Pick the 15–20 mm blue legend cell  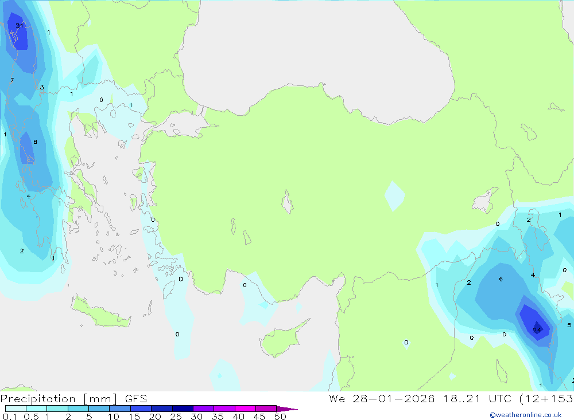pyautogui.click(x=141, y=409)
